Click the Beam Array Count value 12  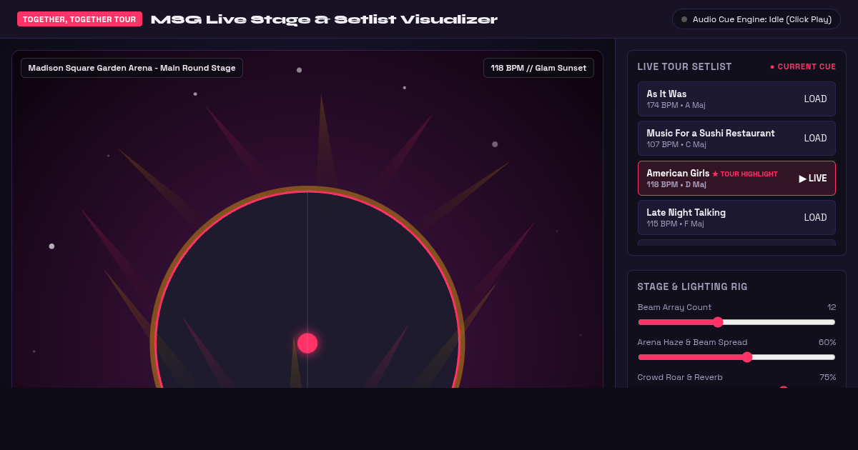point(832,307)
